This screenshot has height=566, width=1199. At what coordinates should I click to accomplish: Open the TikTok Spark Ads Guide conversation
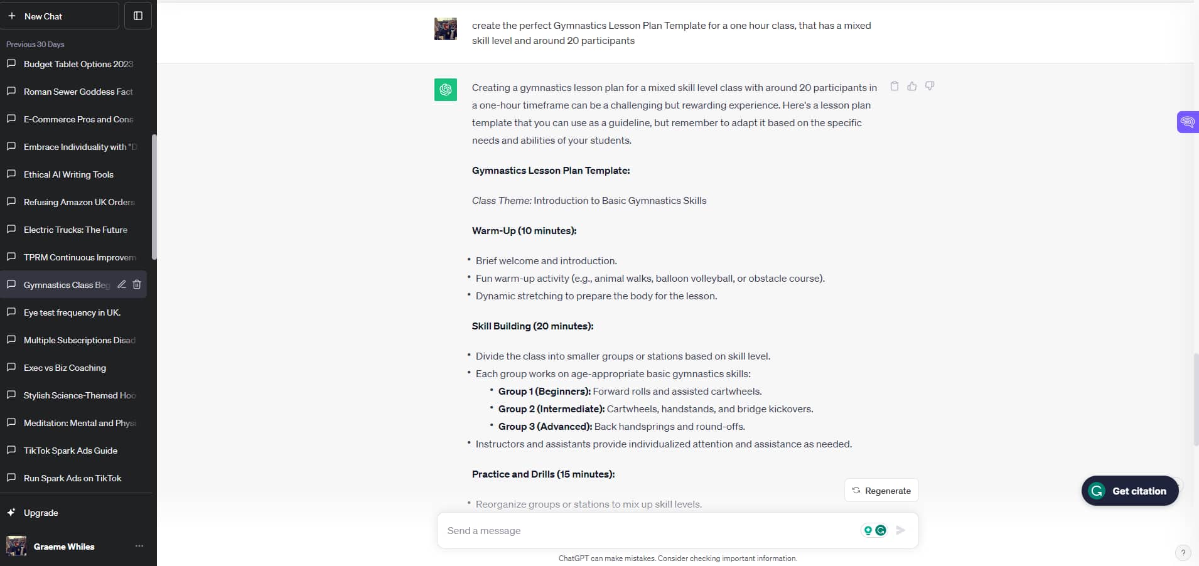click(70, 451)
